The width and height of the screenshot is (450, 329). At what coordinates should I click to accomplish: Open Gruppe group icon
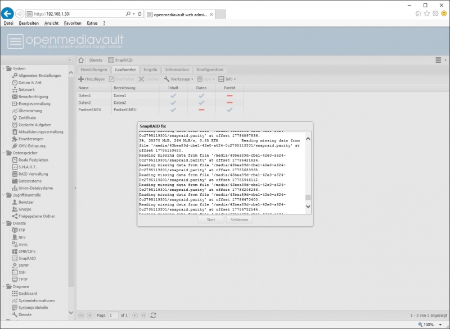pos(15,209)
